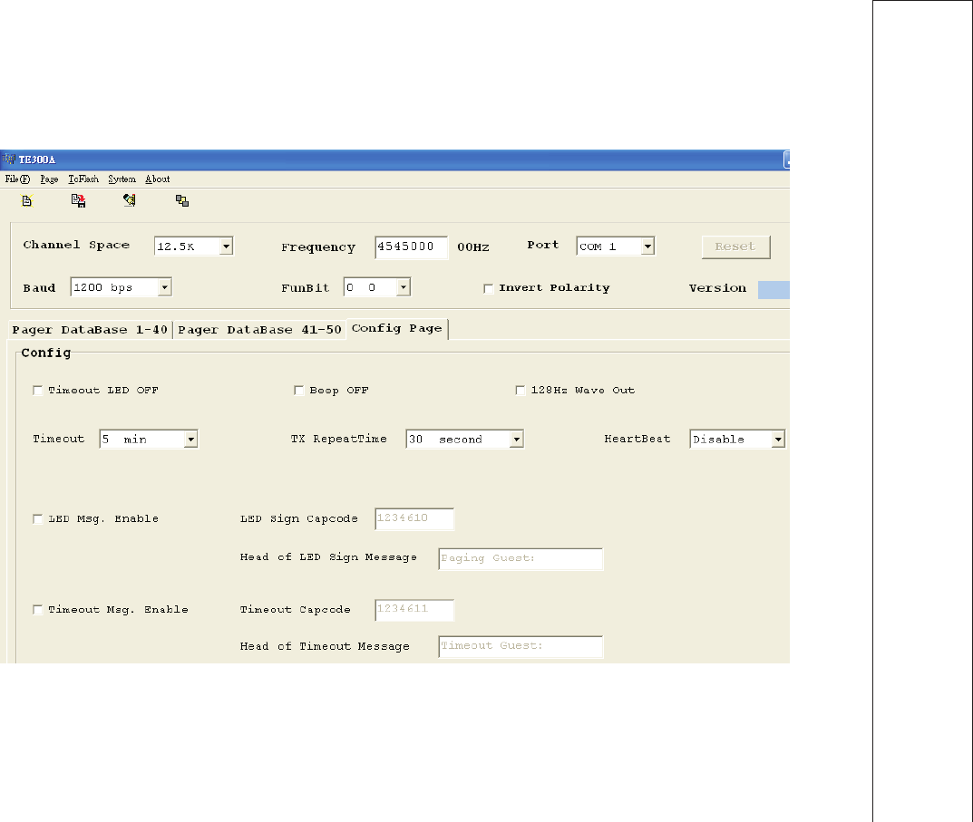Toggle the Invert Polarity checkbox

click(x=489, y=288)
